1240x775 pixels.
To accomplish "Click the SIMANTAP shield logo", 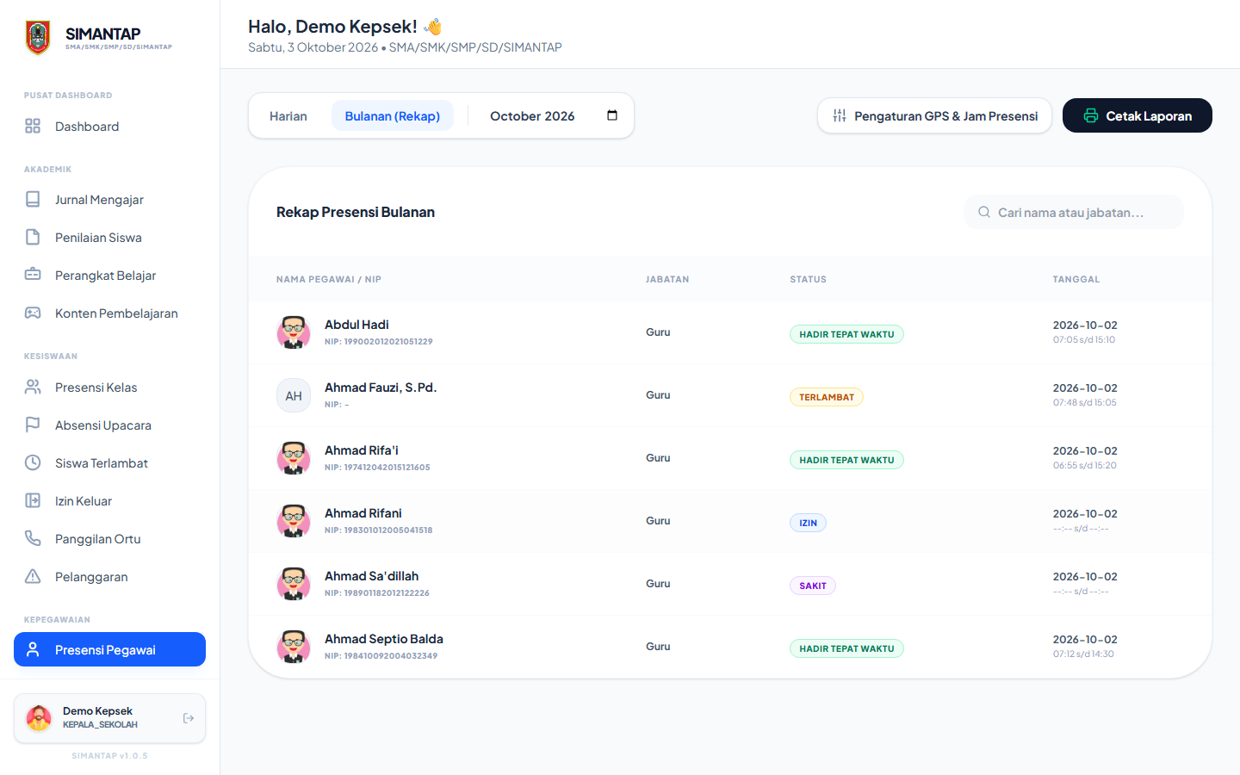I will (x=38, y=38).
